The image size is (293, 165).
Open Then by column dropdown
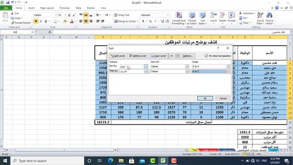point(146,71)
